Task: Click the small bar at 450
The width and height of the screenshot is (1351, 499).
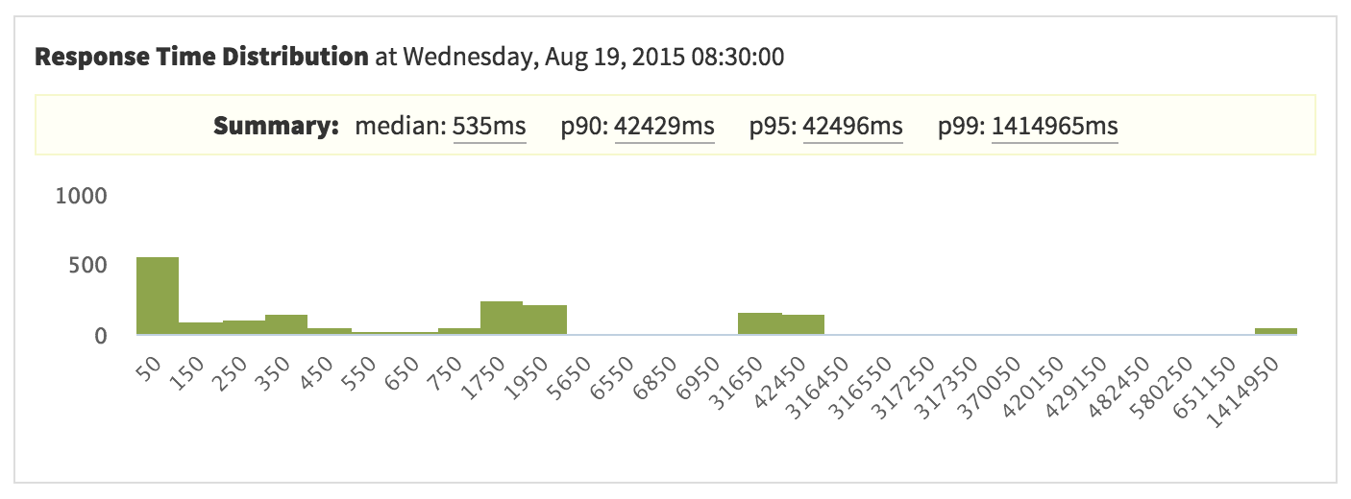Action: [x=330, y=331]
